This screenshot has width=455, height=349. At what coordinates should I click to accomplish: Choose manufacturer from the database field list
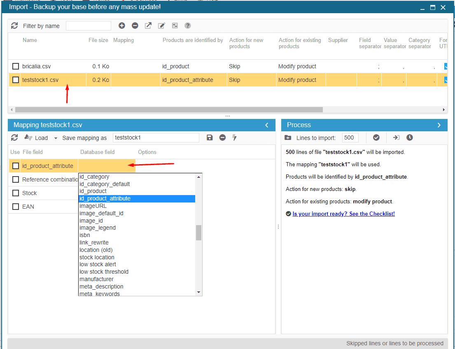click(96, 279)
